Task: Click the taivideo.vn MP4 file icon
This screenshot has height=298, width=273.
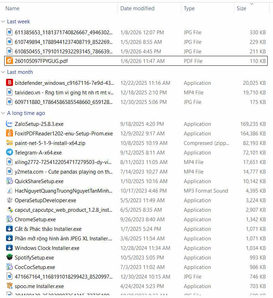Action: point(10,92)
